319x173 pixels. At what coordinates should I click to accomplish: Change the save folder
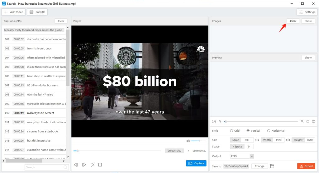(259, 166)
